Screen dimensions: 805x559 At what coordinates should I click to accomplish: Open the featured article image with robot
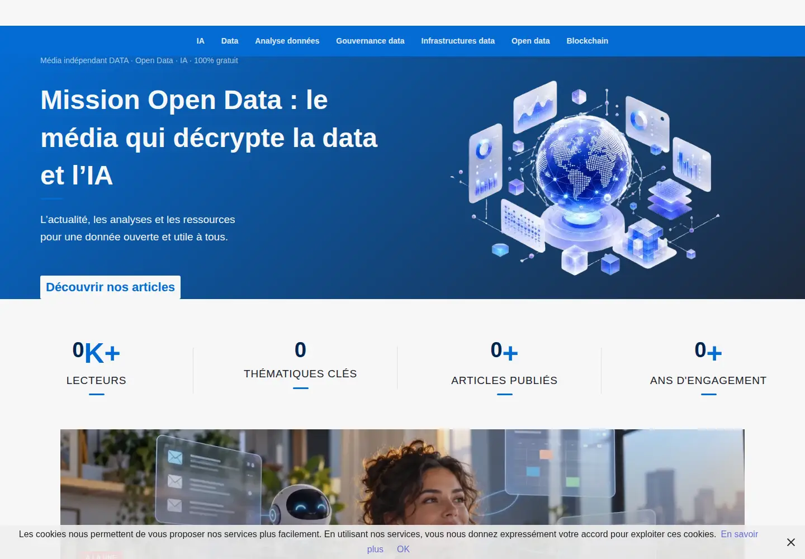pyautogui.click(x=402, y=494)
